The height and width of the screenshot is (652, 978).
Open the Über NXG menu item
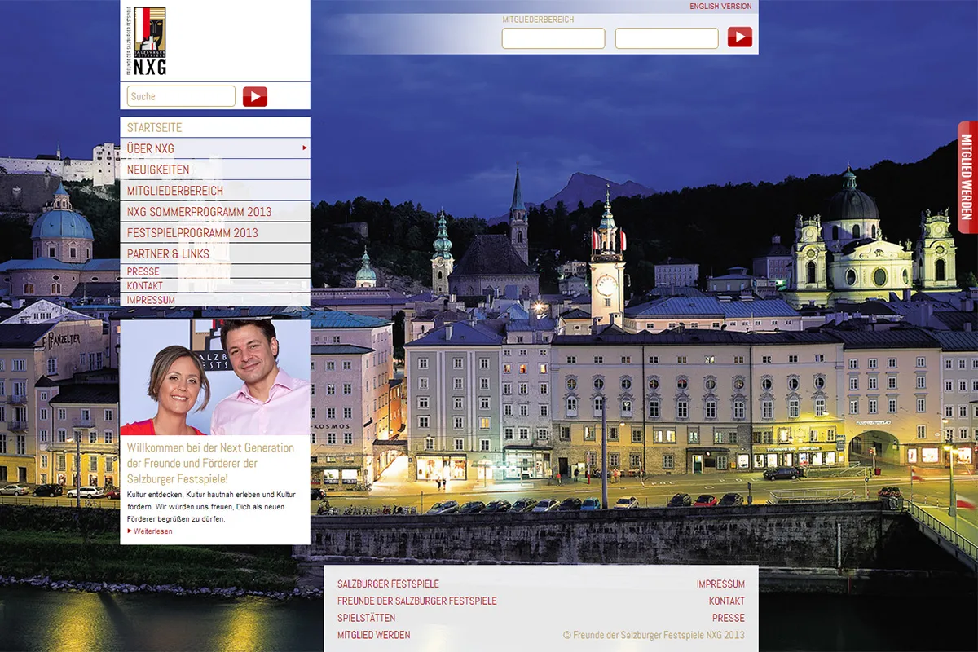(215, 148)
